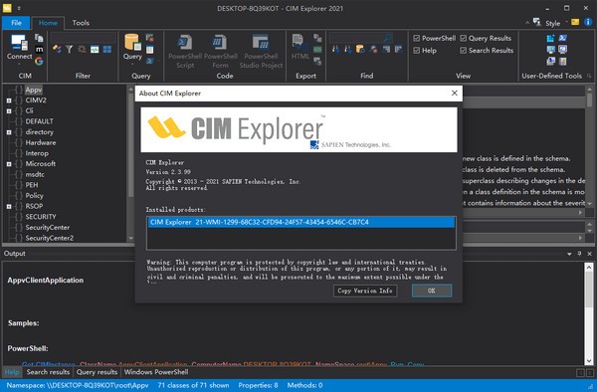Click the table-with-red-x icon in Query group
This screenshot has height=392, width=597.
[150, 38]
